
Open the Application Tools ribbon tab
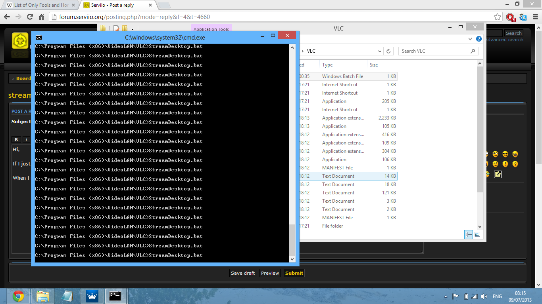point(211,29)
